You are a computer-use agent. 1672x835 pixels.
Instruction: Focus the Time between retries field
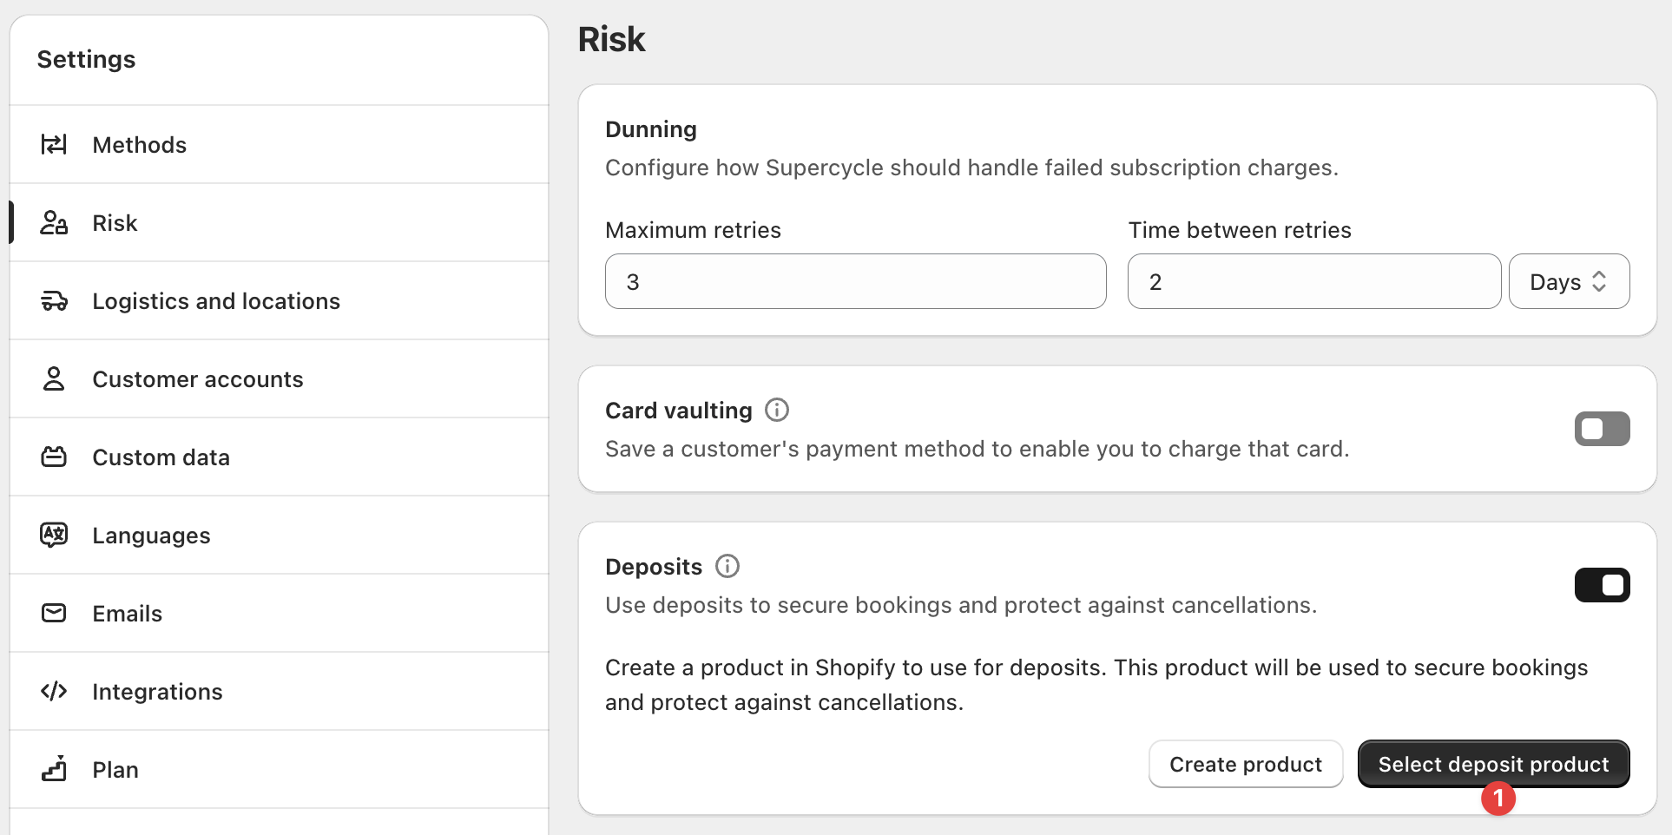(1313, 281)
